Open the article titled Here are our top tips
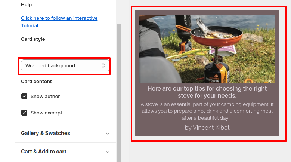 tap(207, 92)
